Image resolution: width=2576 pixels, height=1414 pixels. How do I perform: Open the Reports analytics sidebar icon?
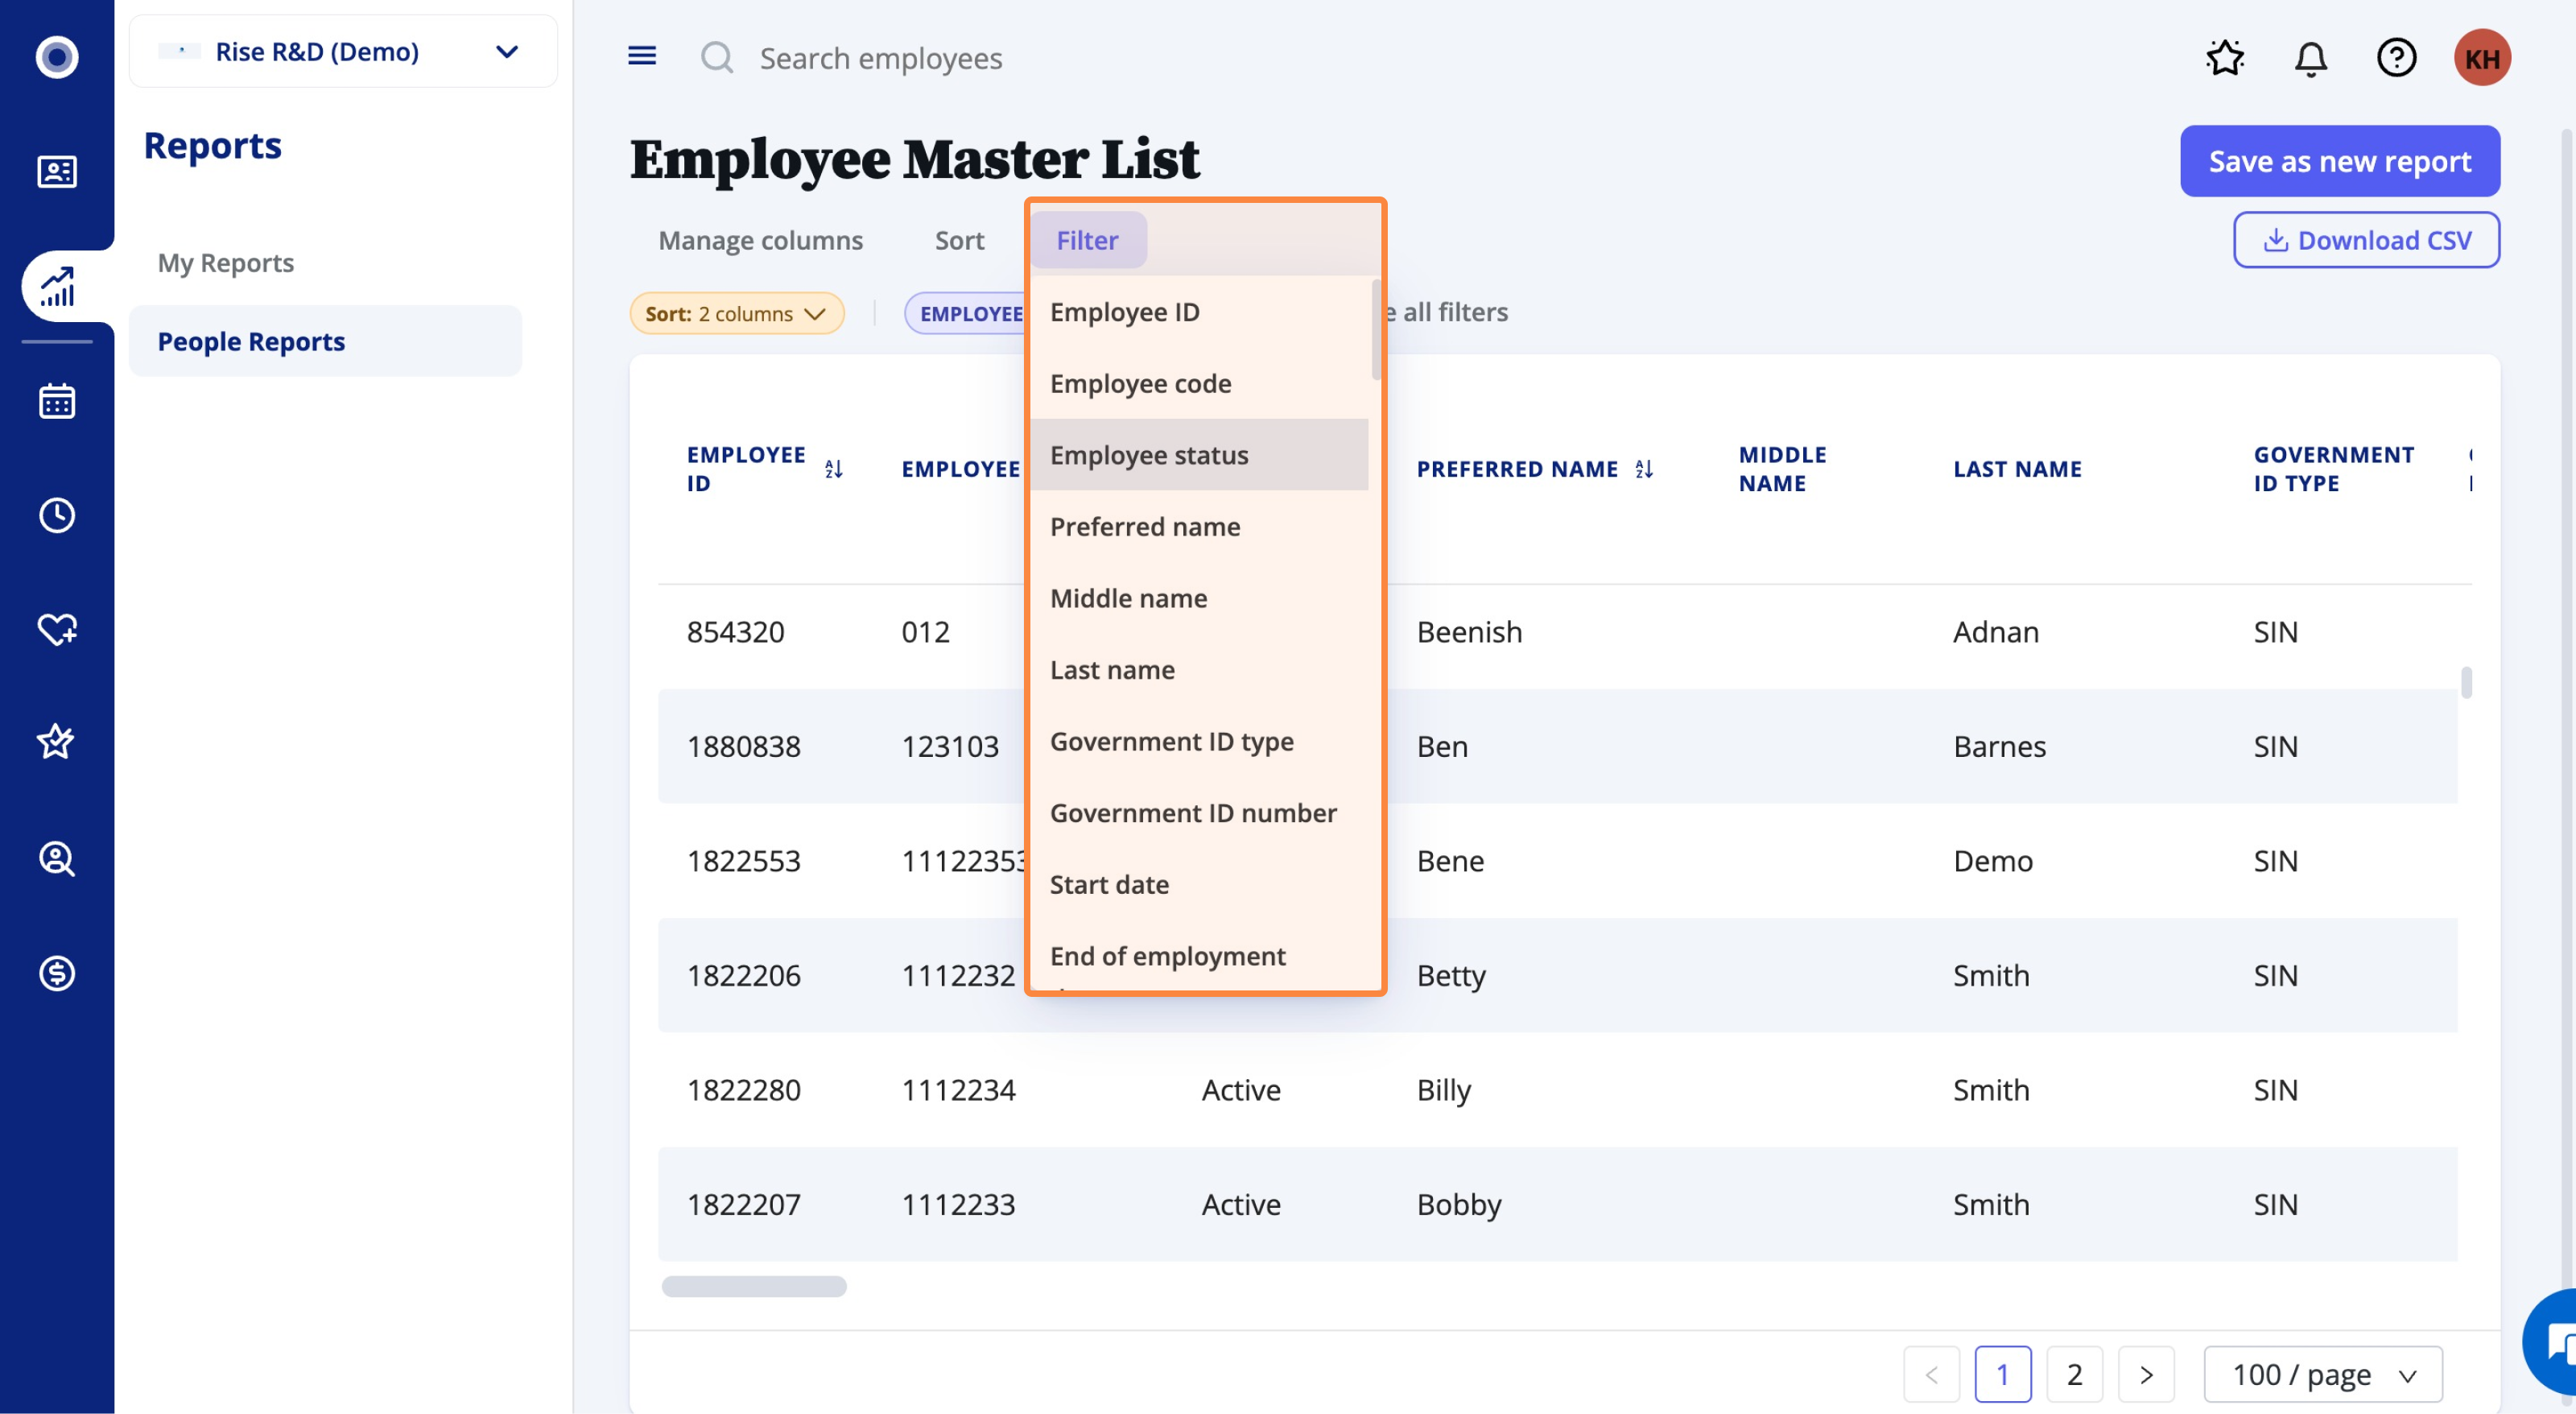point(57,287)
